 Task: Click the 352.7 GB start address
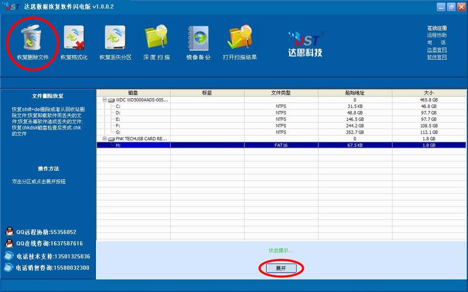355,133
